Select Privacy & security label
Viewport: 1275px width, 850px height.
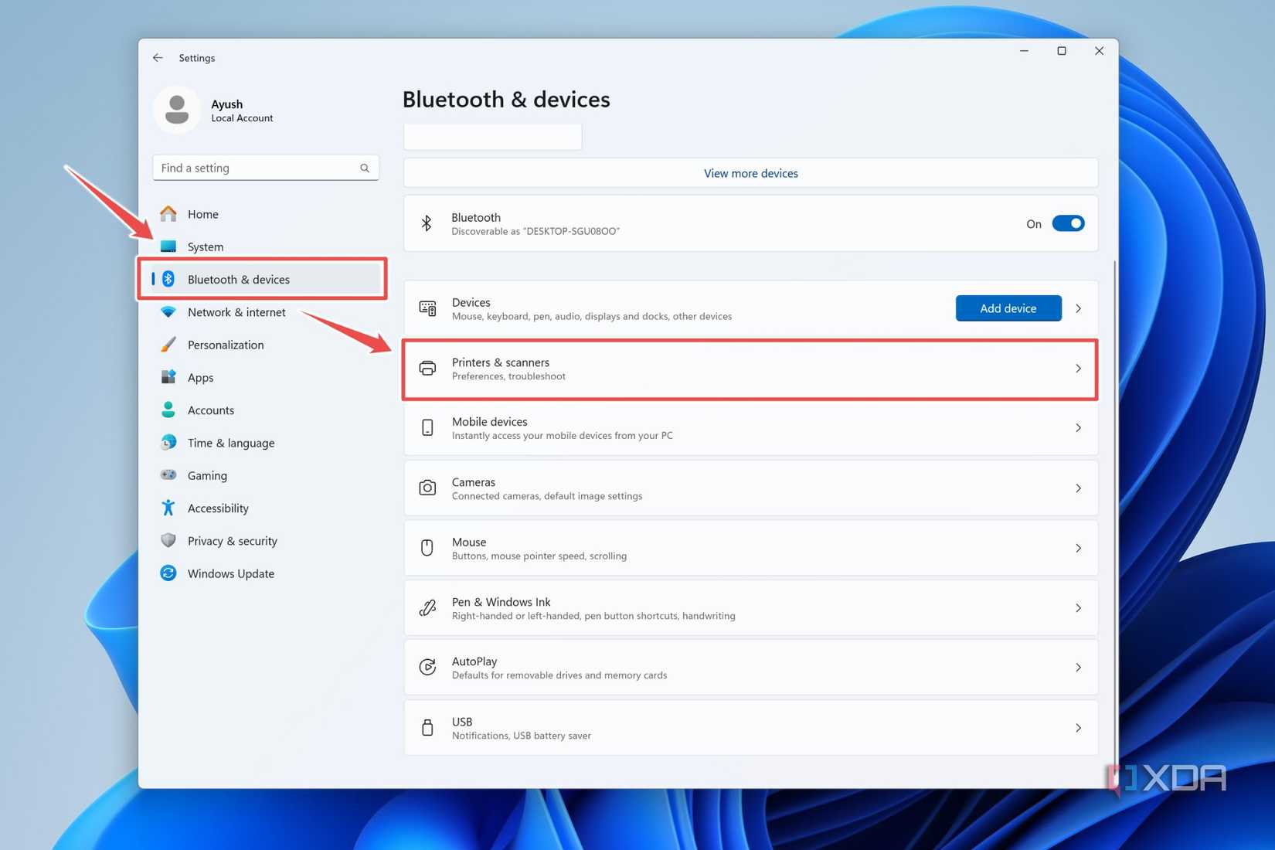(x=232, y=541)
